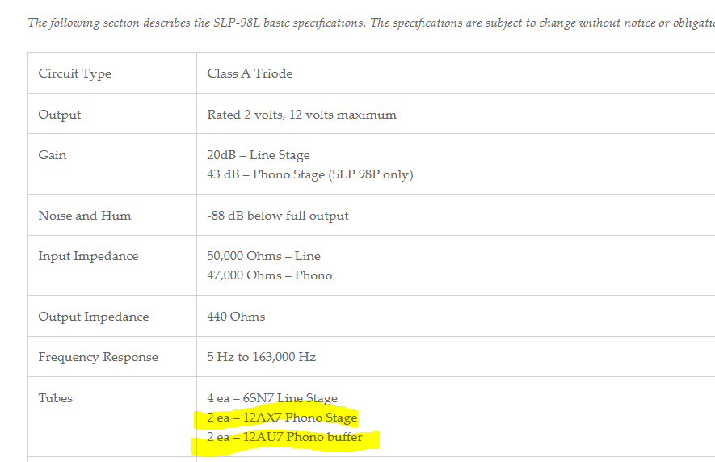Click the highlighted "12AU7 Phono buffer" line
The width and height of the screenshot is (715, 462).
tap(284, 438)
